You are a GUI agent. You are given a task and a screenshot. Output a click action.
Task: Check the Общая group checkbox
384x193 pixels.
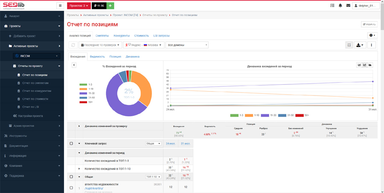click(x=71, y=177)
